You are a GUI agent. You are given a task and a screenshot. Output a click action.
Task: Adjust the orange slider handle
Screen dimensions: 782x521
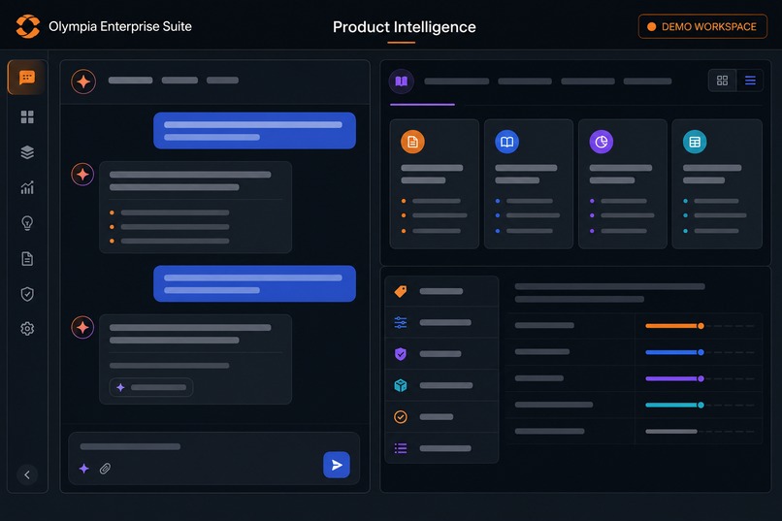(x=701, y=326)
